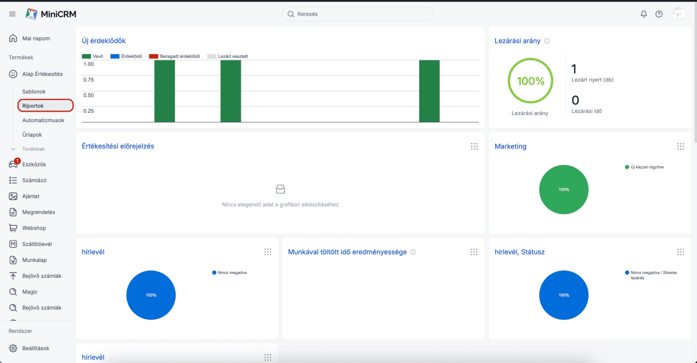
Task: Toggle the Beragadt érdeklődő legend series
Action: (174, 57)
